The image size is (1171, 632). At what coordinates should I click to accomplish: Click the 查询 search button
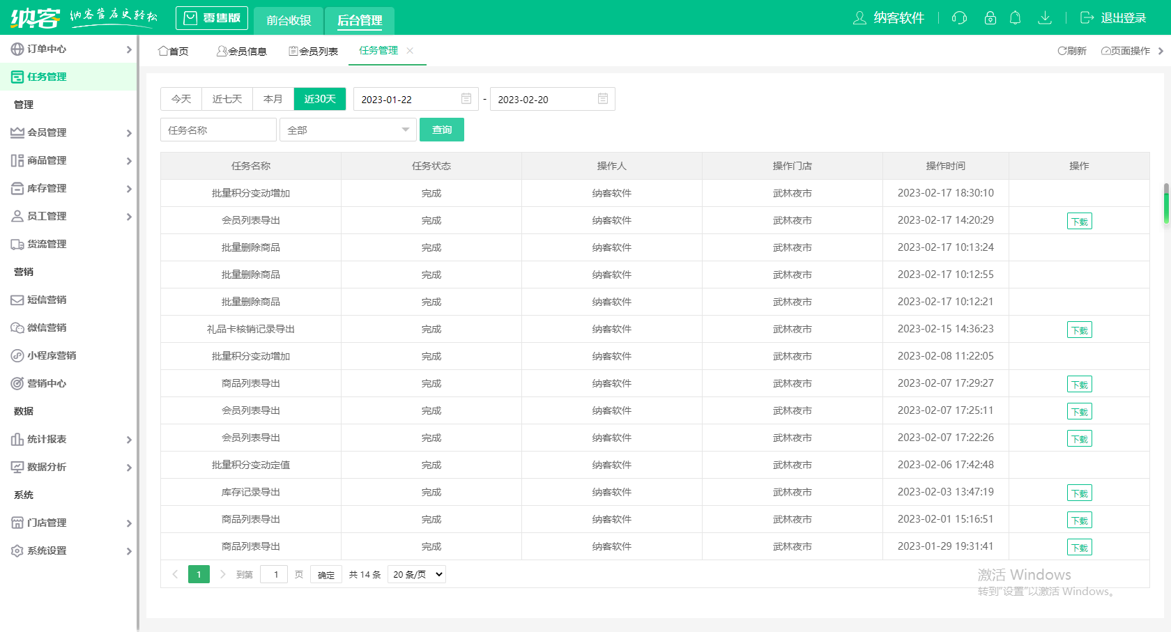pos(442,130)
